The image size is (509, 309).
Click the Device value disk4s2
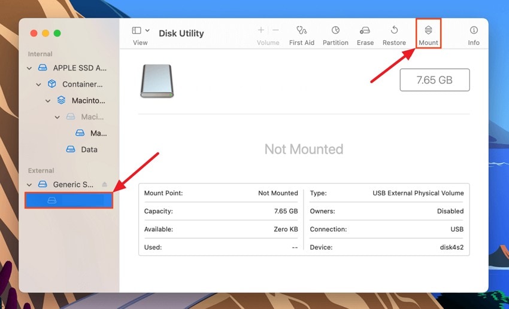(452, 247)
